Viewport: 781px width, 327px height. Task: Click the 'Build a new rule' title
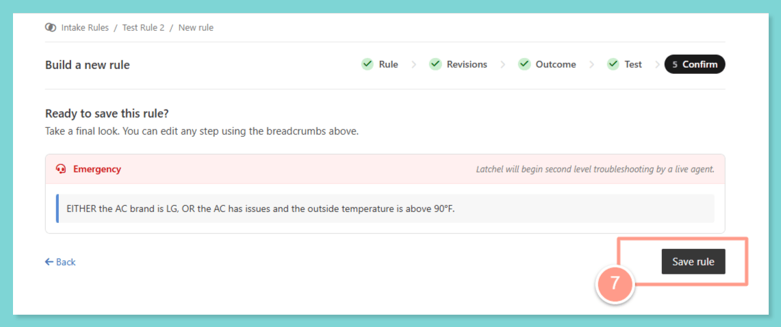[87, 65]
